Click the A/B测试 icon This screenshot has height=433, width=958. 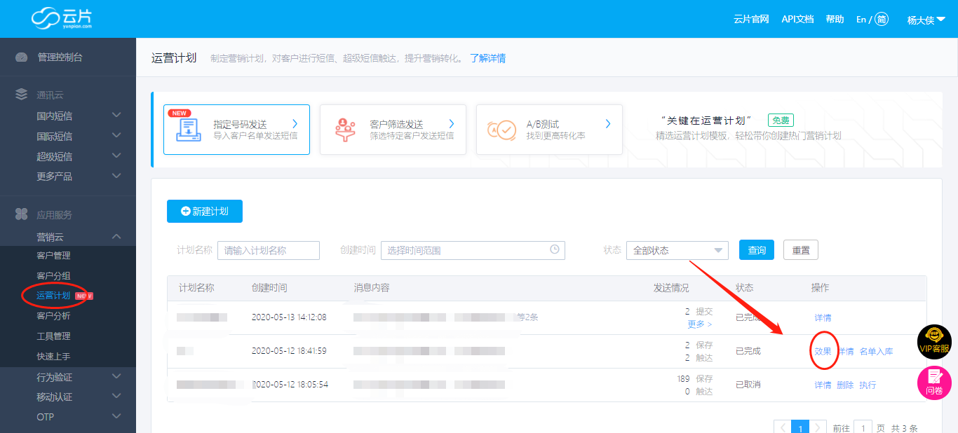click(x=501, y=130)
